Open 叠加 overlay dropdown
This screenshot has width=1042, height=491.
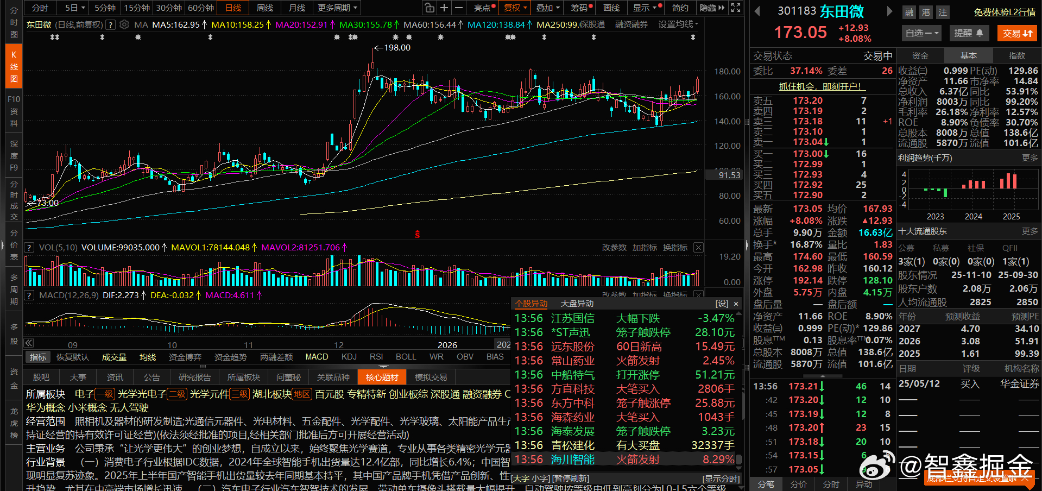[547, 8]
